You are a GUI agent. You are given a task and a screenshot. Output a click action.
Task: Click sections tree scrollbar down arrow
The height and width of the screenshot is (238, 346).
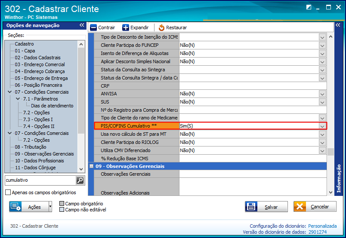(81, 169)
